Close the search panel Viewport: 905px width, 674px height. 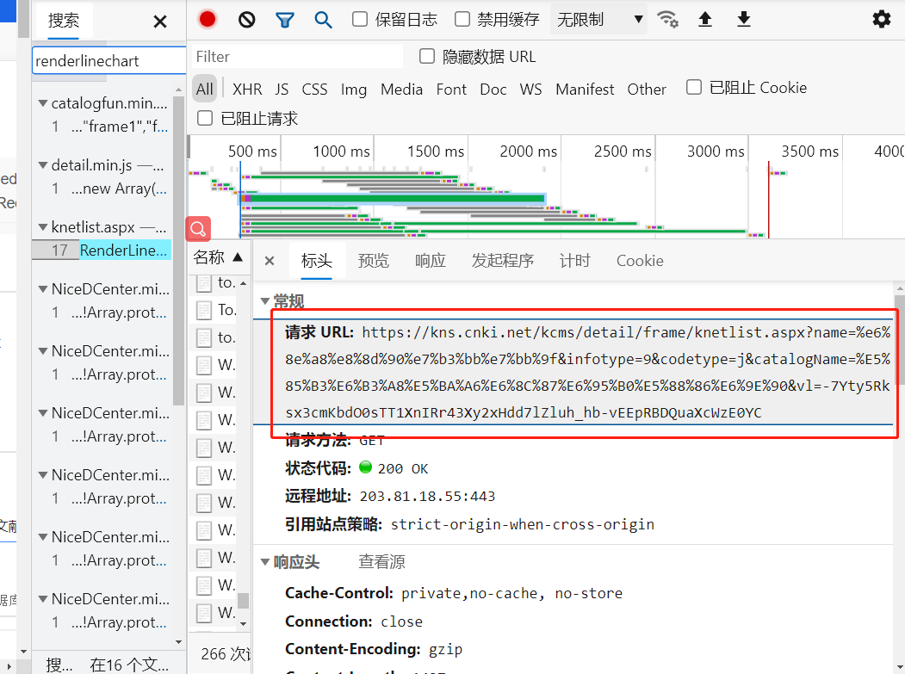pyautogui.click(x=160, y=22)
